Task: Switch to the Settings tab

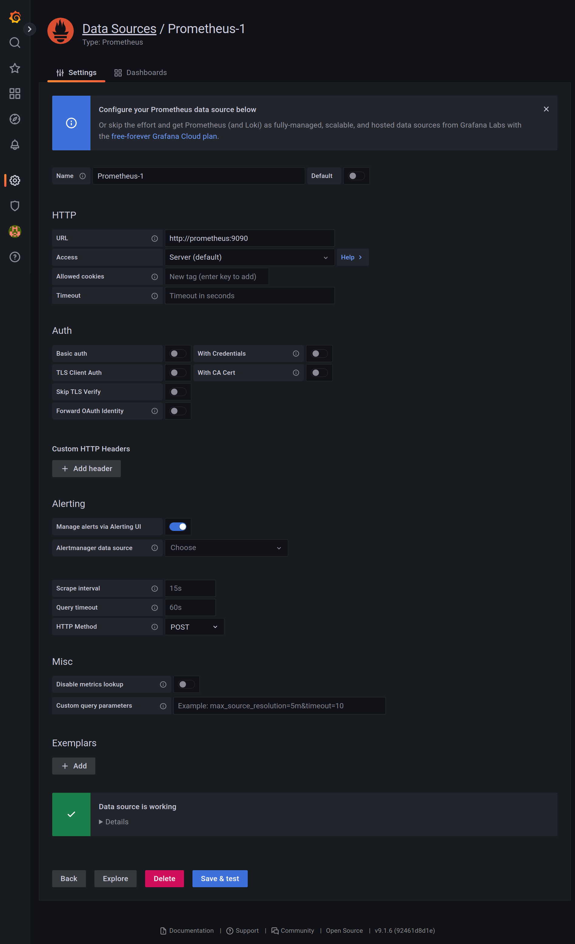Action: click(76, 73)
